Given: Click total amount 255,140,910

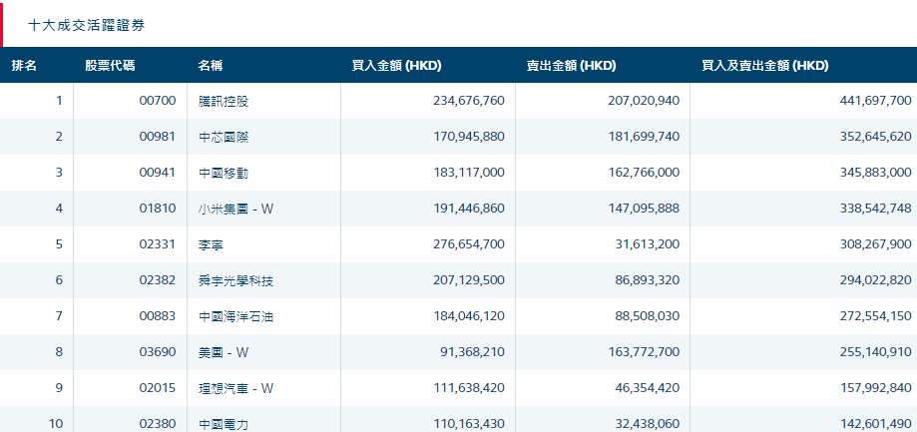Looking at the screenshot, I should coord(875,352).
